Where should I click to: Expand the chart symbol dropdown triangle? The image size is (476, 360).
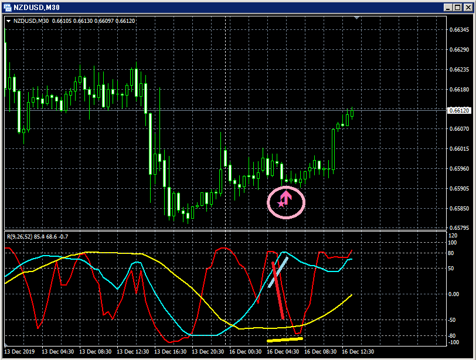(8, 21)
